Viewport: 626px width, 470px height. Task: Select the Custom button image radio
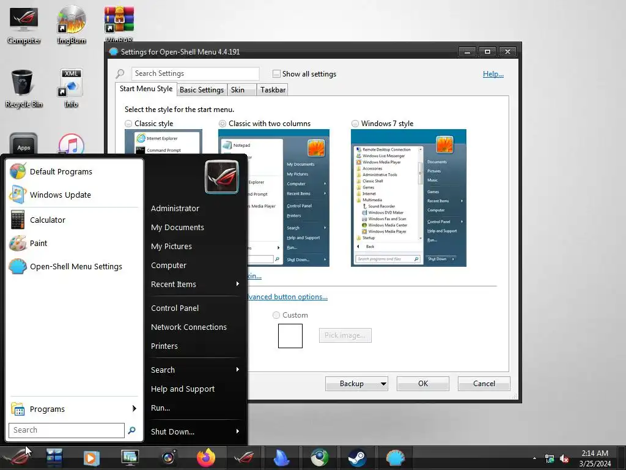tap(276, 315)
